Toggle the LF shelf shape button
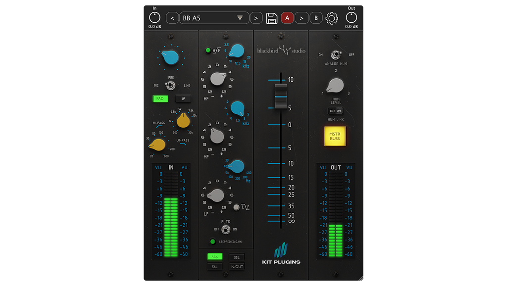This screenshot has width=507, height=286. (237, 207)
